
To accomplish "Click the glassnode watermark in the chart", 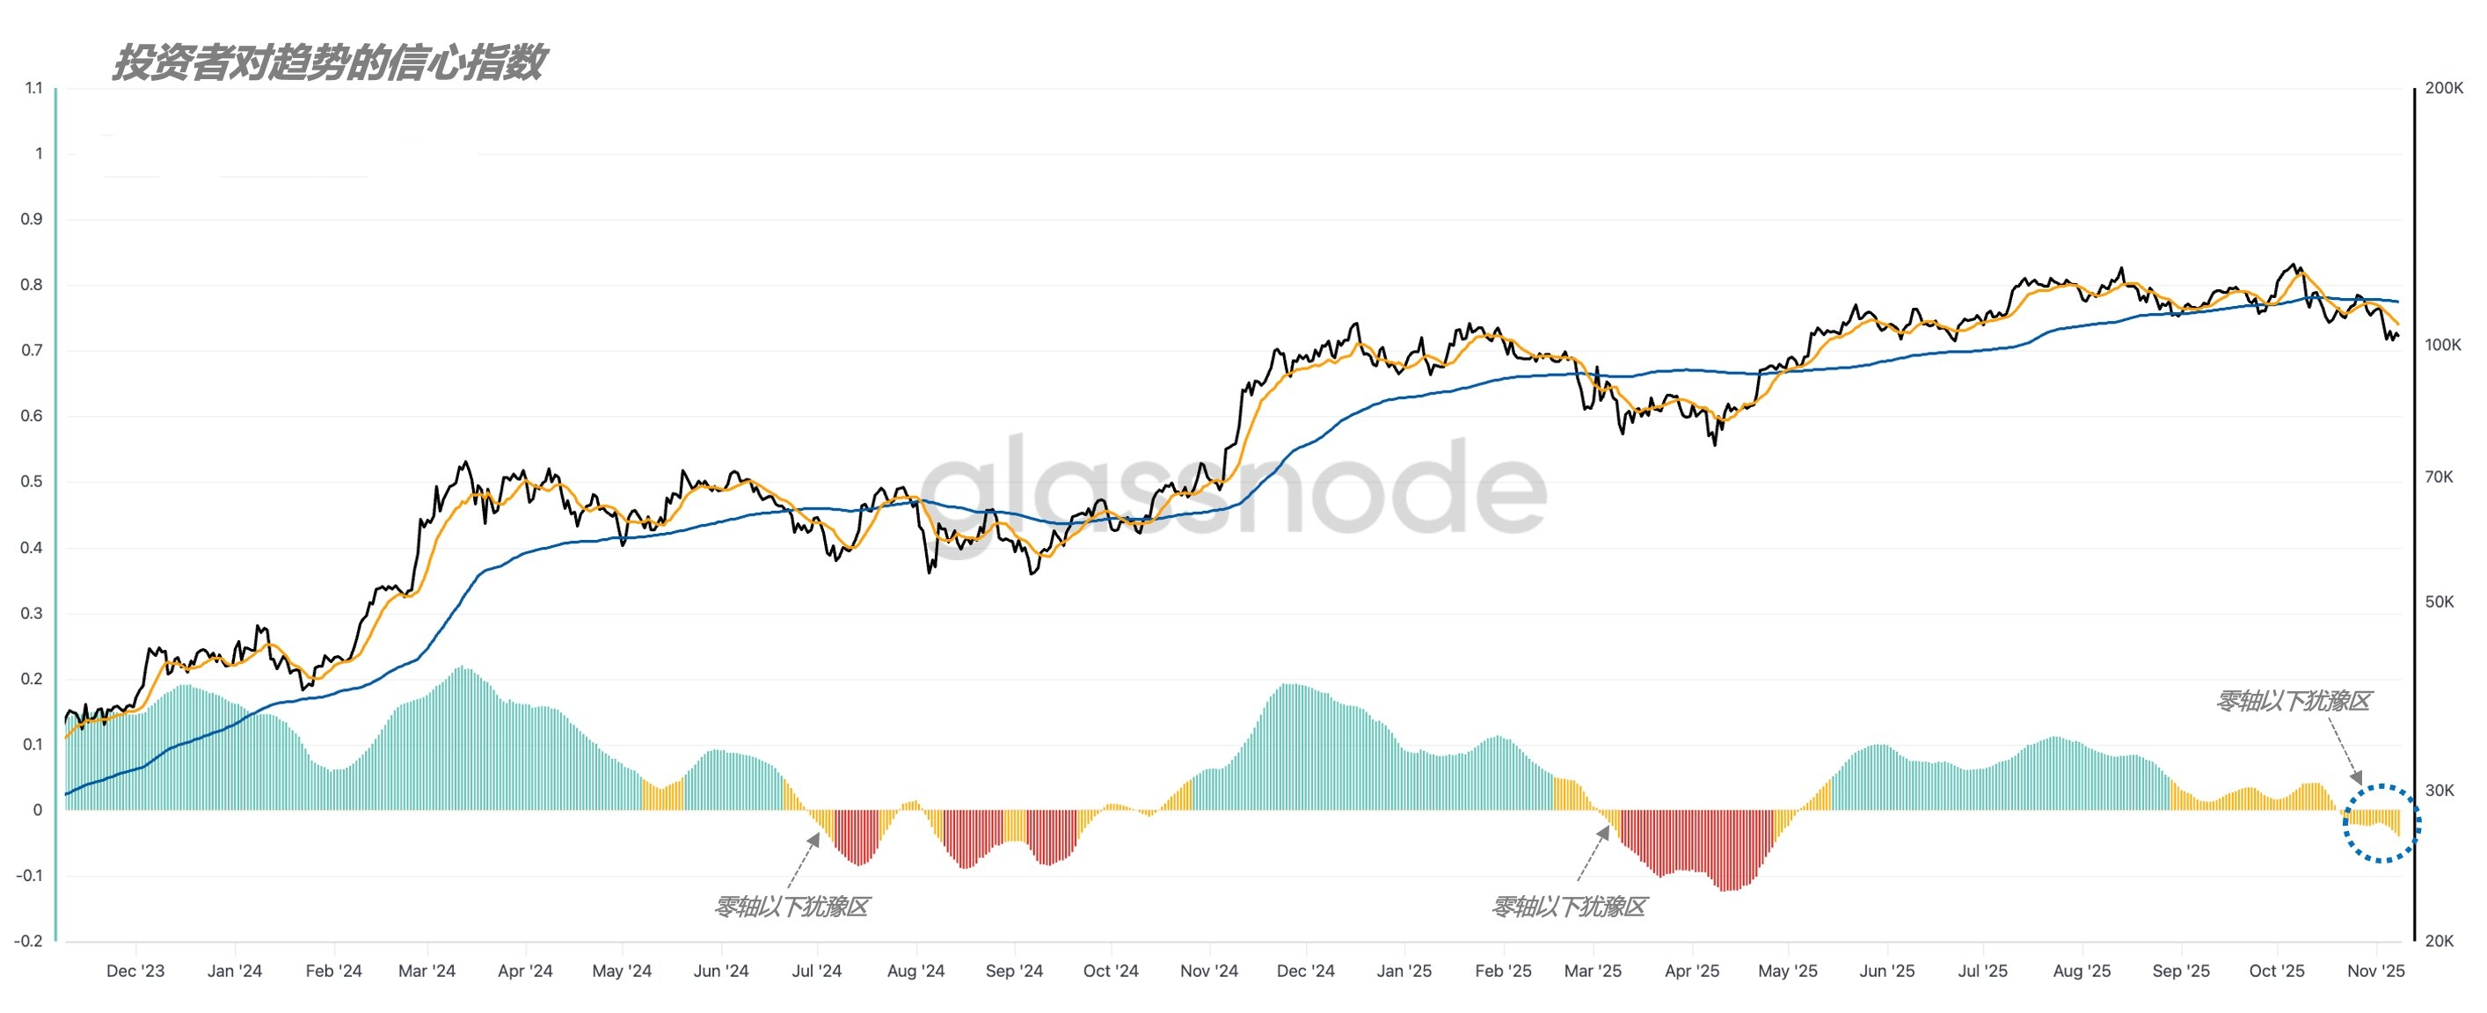I will coord(1233,488).
